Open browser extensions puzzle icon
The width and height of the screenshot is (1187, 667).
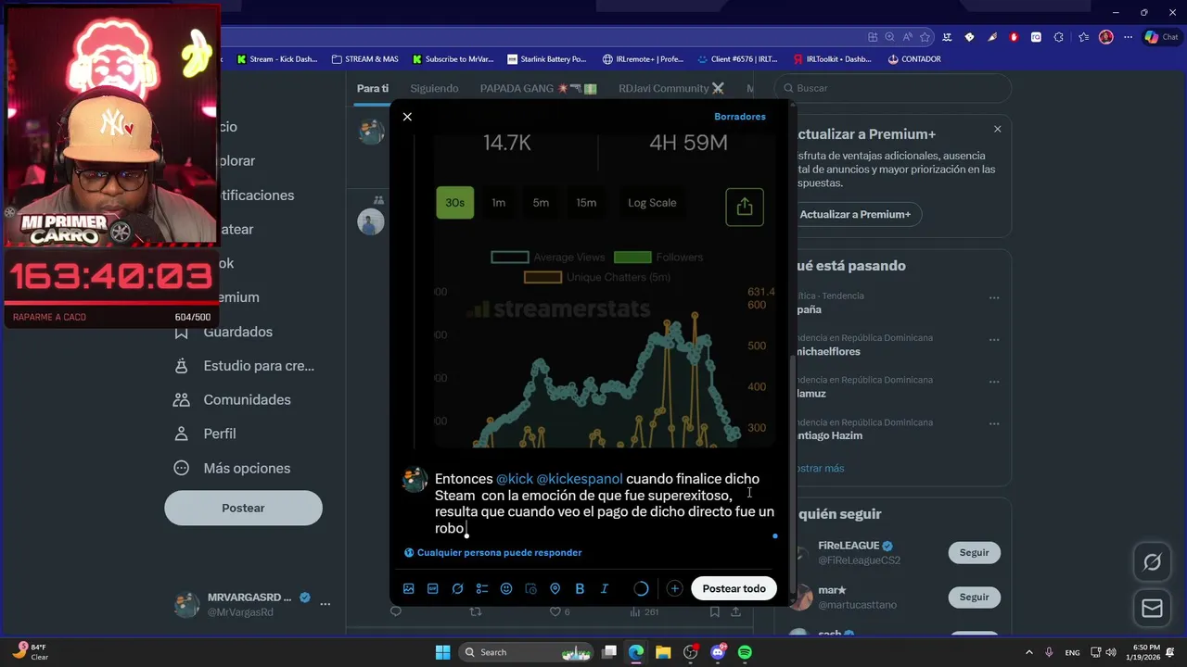[1059, 37]
